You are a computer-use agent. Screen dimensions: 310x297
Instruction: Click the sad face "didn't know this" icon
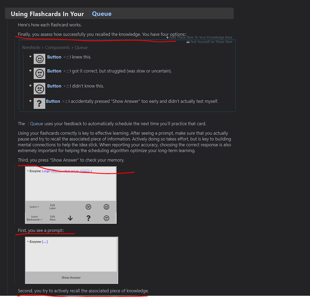point(39,88)
